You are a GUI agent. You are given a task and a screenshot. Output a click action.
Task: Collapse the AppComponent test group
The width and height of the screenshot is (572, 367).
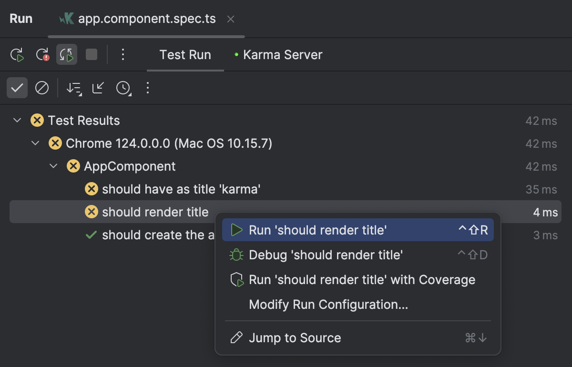point(52,166)
